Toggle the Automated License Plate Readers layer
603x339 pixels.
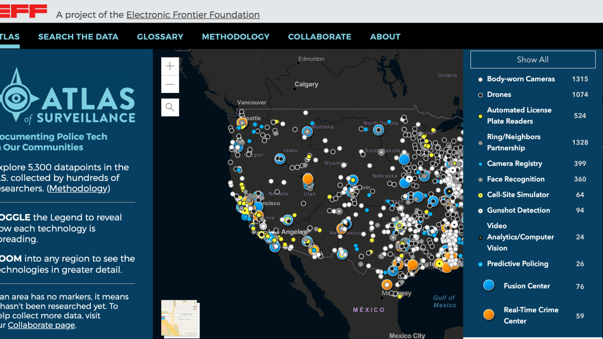tap(519, 116)
